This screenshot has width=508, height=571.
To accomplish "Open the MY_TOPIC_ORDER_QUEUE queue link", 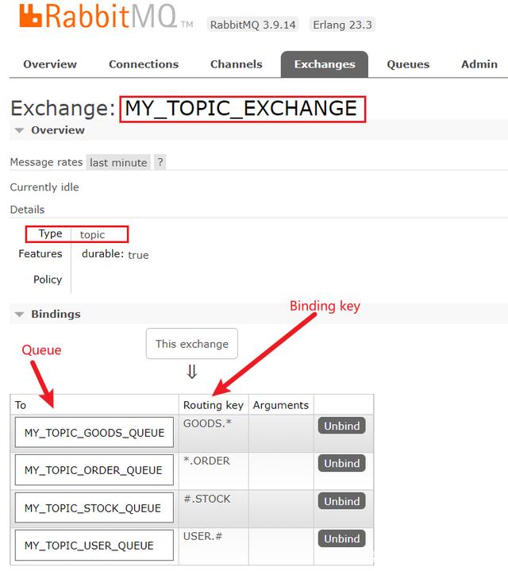I will pos(94,470).
